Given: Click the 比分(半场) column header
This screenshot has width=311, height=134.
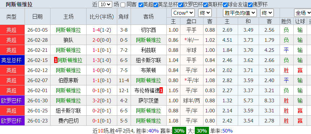Looking at the screenshot, I should tap(102, 17).
